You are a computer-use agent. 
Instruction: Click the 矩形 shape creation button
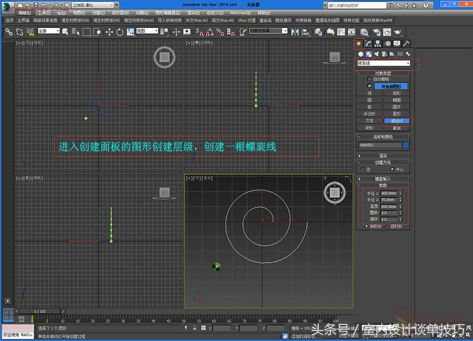pyautogui.click(x=396, y=93)
